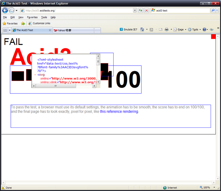Stop loading with red X icon

[x=146, y=10]
